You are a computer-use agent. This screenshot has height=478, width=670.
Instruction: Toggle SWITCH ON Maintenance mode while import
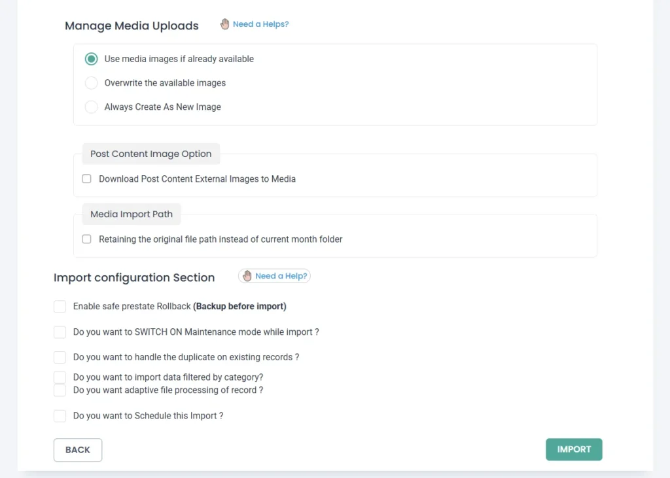pyautogui.click(x=60, y=332)
